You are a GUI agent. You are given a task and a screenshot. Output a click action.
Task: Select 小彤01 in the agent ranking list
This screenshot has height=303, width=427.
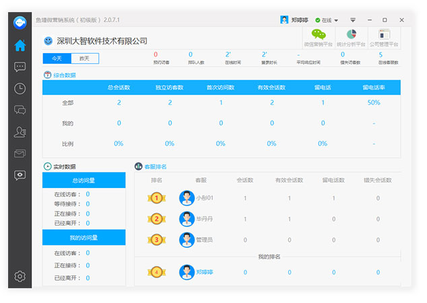(x=204, y=198)
